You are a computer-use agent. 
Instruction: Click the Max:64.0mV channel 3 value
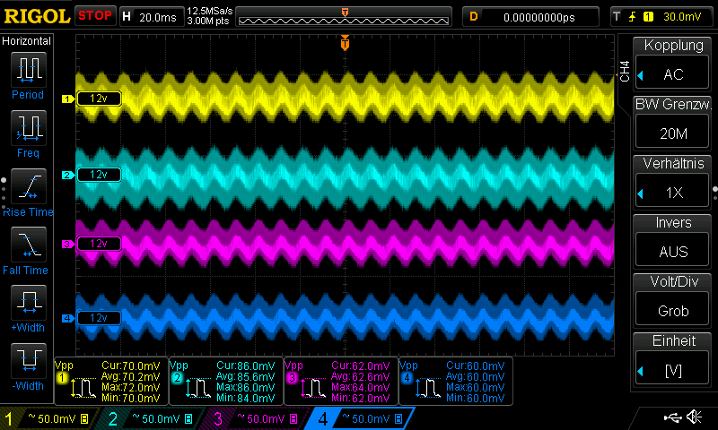click(360, 388)
